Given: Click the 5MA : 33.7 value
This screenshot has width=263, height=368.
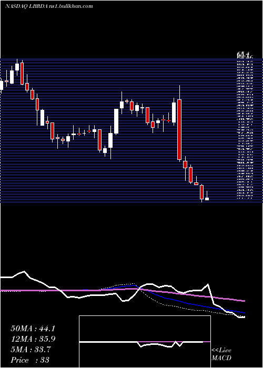Looking at the screenshot, I should 31,350.
